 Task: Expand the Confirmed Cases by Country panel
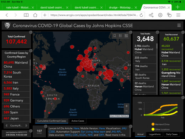(x=31, y=51)
